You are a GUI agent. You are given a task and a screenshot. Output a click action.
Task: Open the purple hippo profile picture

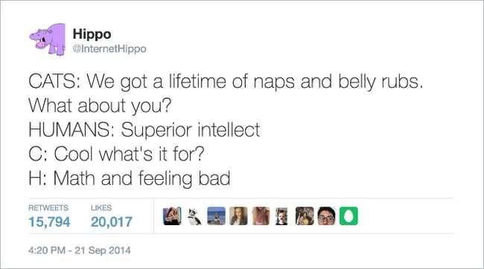(48, 39)
